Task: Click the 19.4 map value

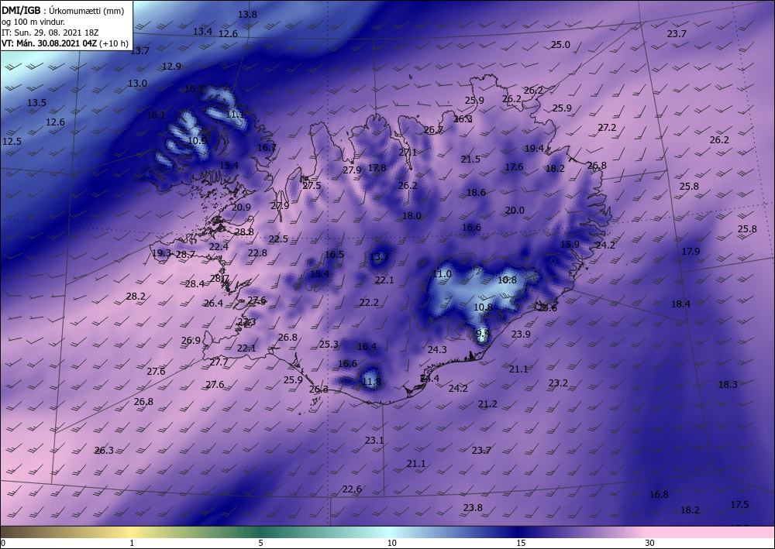Action: (x=534, y=148)
